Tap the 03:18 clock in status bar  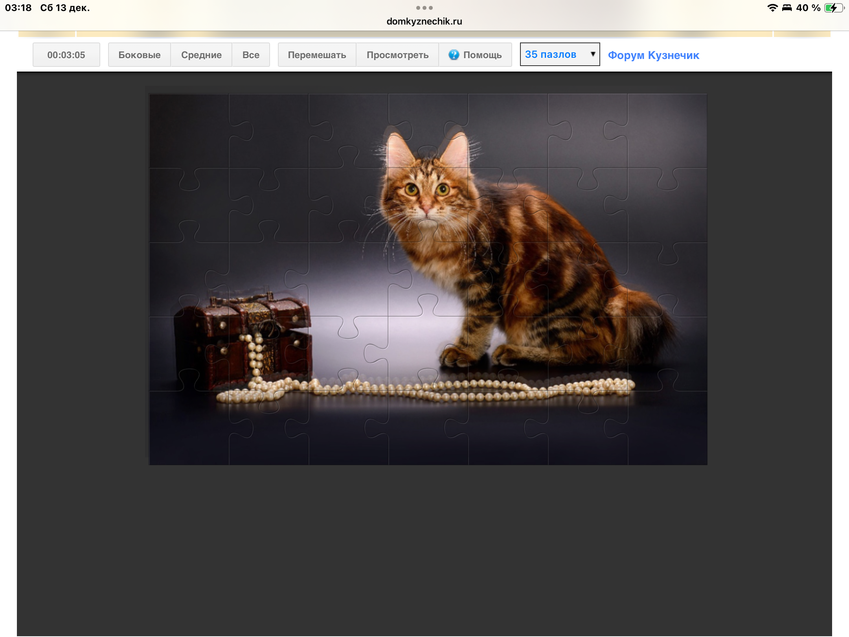point(18,8)
